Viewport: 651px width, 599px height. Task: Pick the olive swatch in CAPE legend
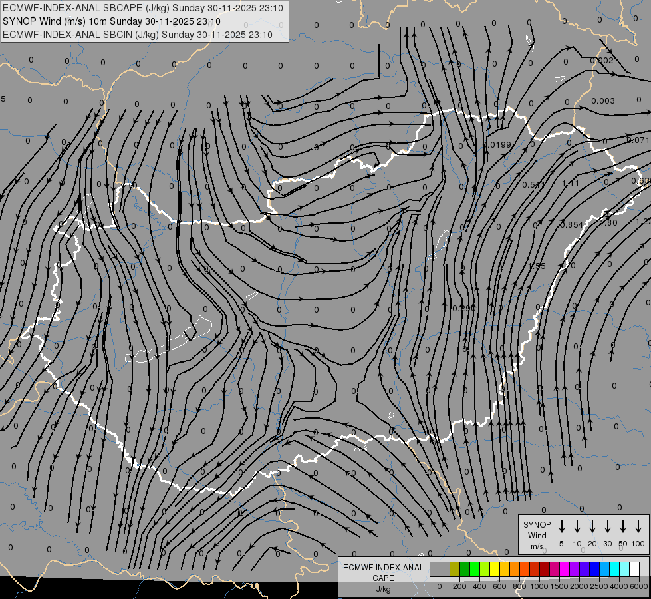click(455, 569)
